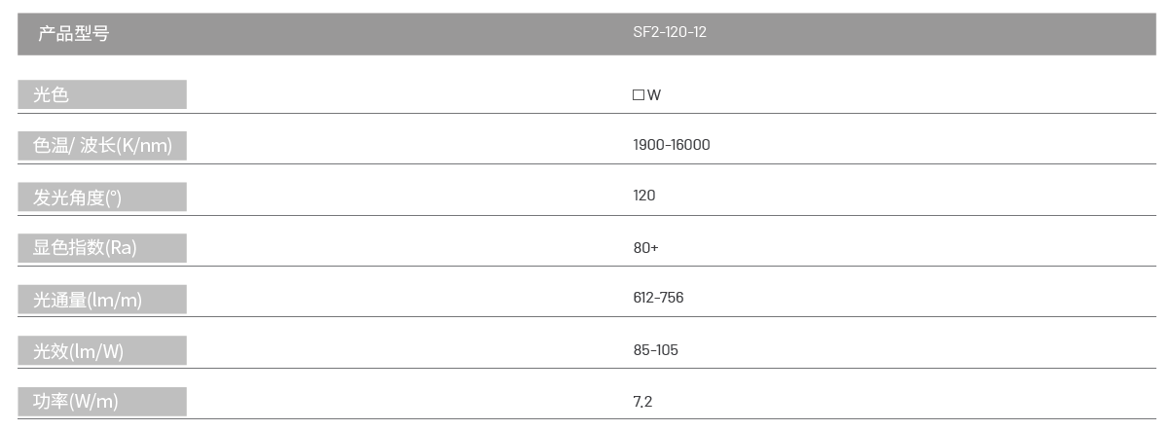The width and height of the screenshot is (1171, 430).
Task: Click the gray product model header bar
Action: tap(586, 34)
